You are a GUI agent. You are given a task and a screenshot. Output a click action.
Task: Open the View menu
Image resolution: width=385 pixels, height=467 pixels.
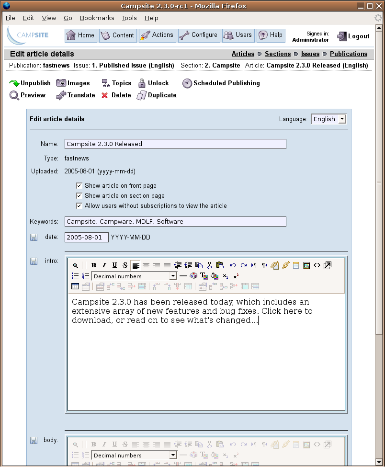(49, 18)
